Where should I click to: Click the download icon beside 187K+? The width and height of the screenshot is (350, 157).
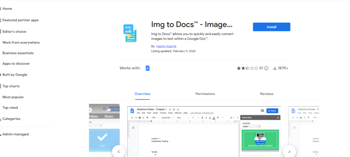pos(275,68)
